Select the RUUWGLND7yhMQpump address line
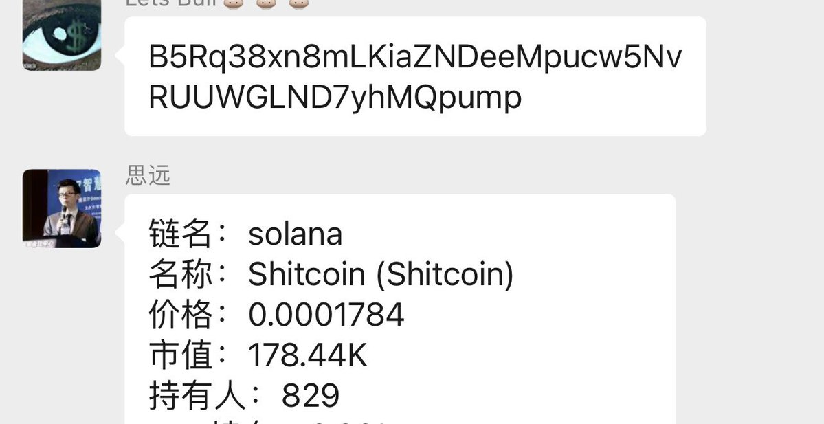The height and width of the screenshot is (424, 824). click(335, 97)
